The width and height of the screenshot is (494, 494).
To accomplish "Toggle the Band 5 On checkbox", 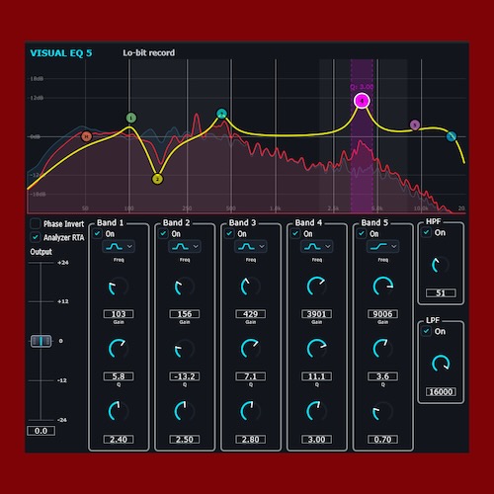I will pos(362,233).
